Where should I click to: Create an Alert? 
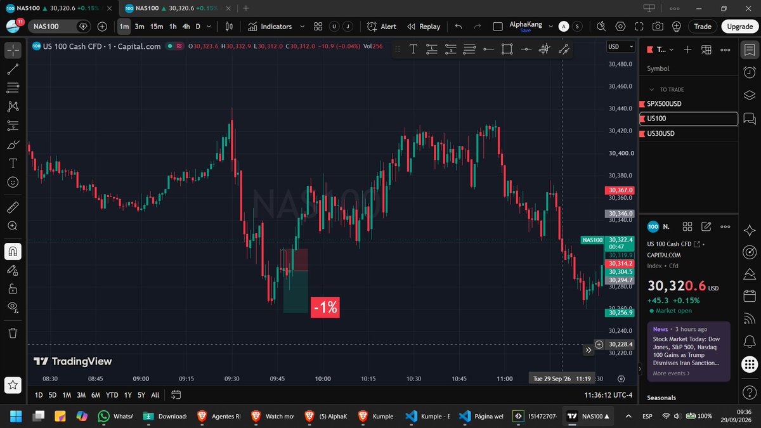click(382, 27)
